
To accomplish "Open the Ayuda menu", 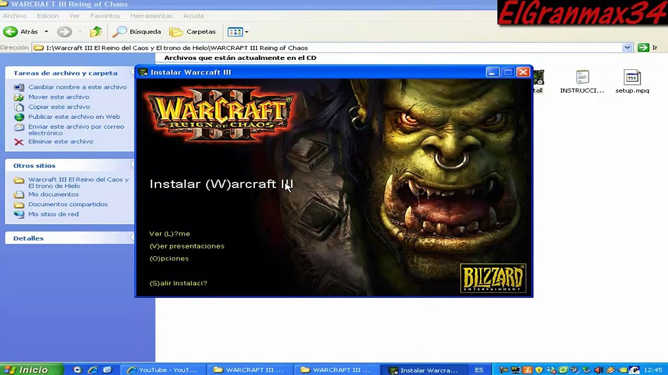I will coord(194,16).
